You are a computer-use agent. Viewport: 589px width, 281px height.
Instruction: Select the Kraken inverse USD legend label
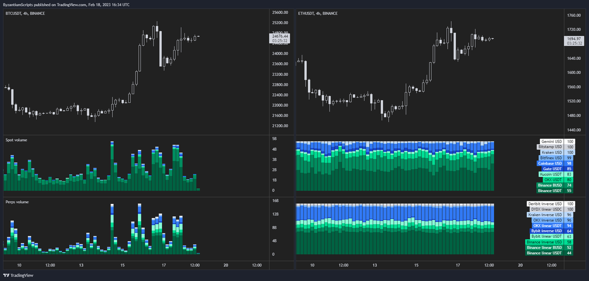click(x=545, y=214)
